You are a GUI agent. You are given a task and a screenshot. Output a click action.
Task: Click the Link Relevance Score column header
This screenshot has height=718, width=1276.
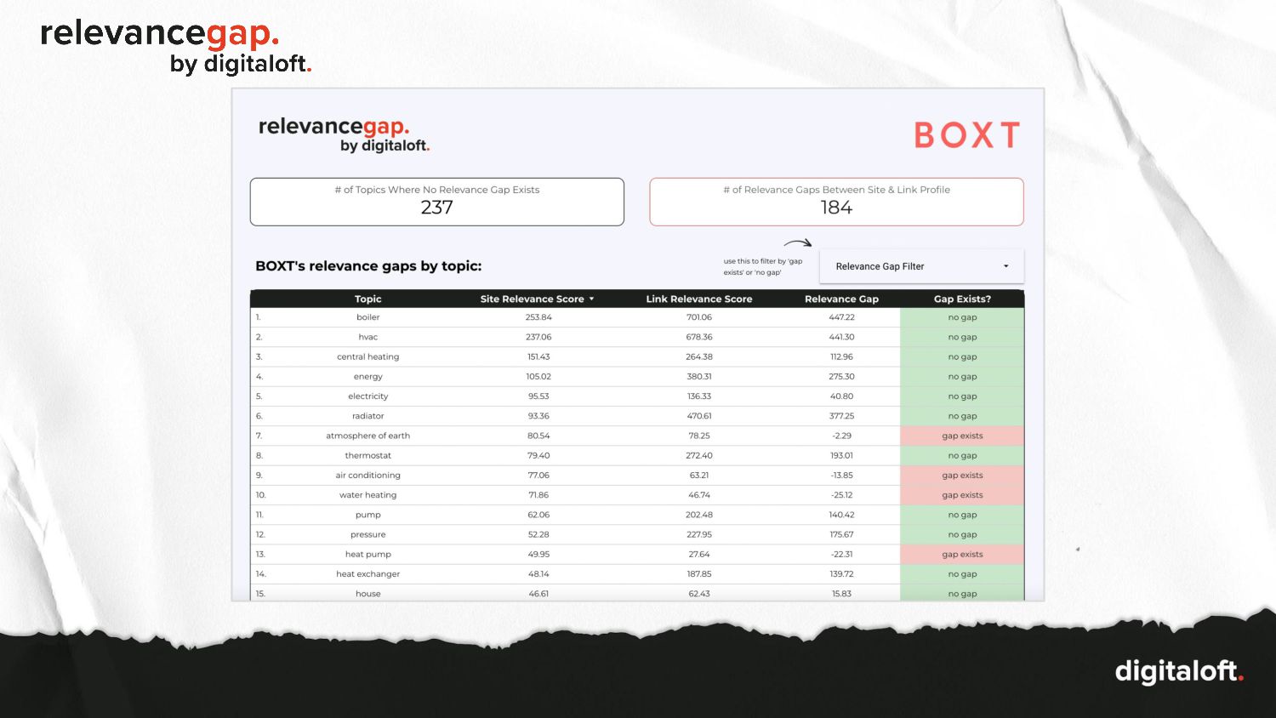[699, 299]
